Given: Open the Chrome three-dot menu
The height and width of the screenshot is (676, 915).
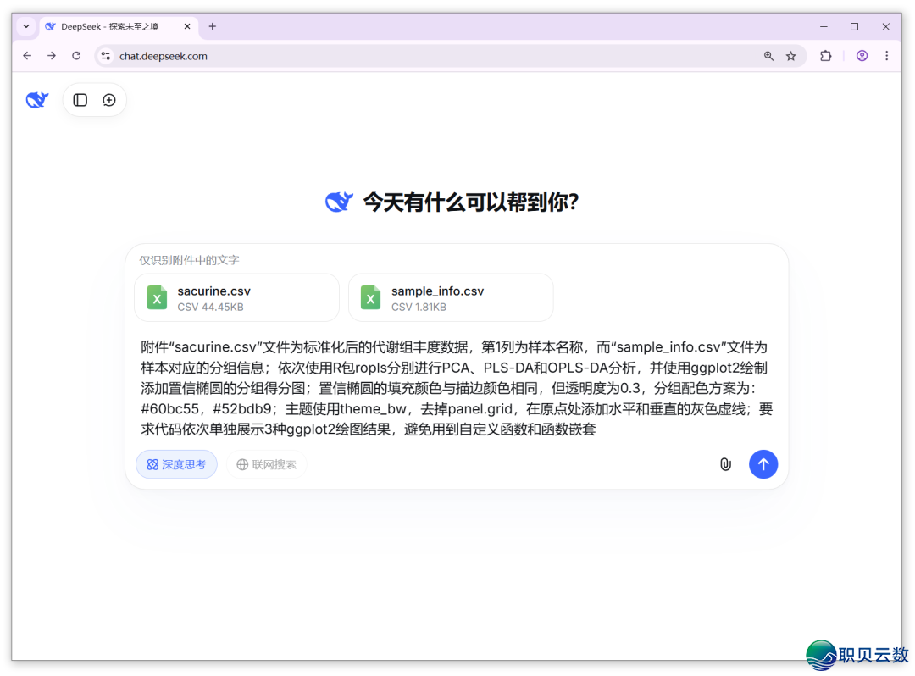Looking at the screenshot, I should [x=886, y=55].
